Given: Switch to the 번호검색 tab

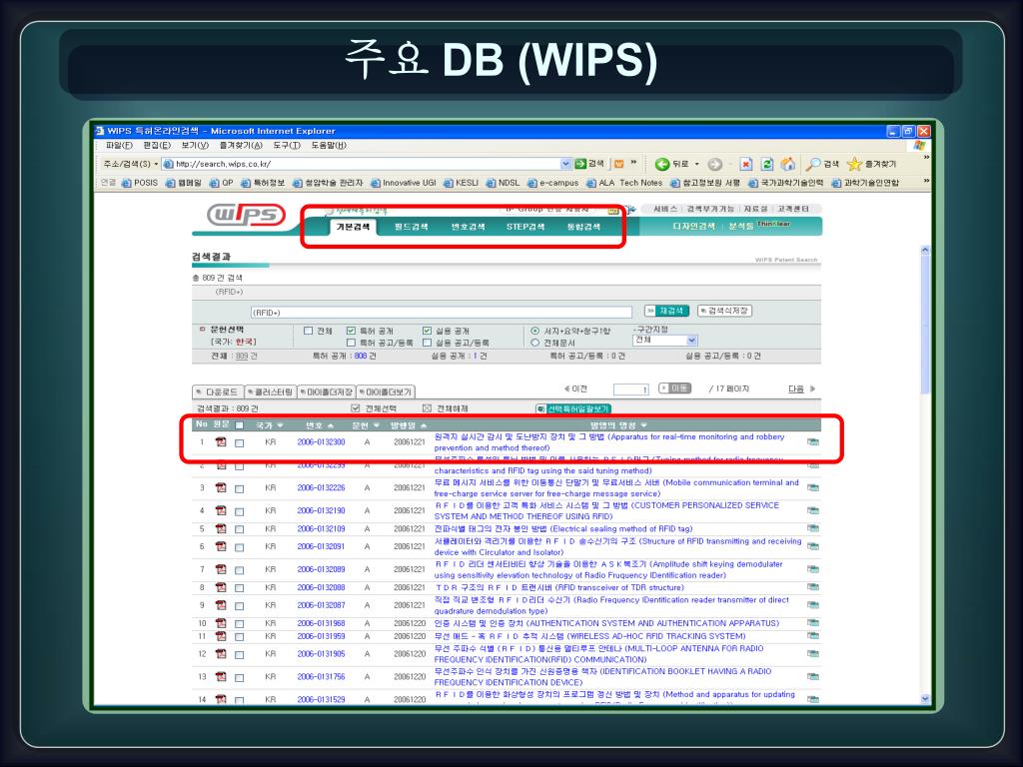Looking at the screenshot, I should coord(469,227).
